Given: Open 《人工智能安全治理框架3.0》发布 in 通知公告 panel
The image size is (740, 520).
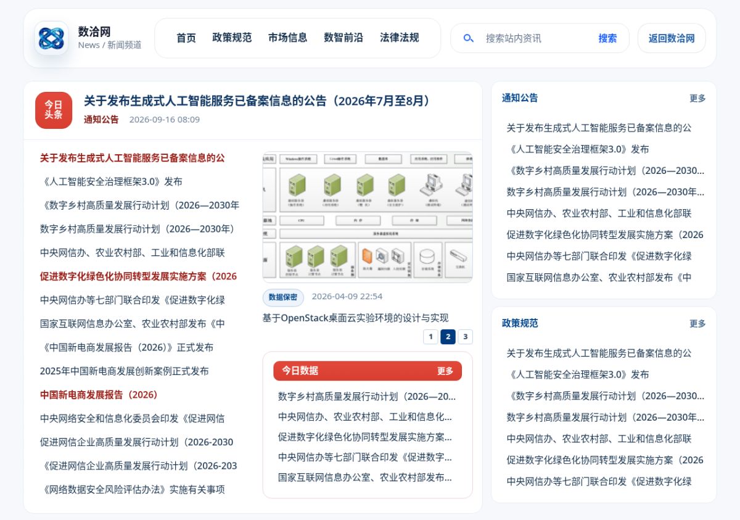Looking at the screenshot, I should click(578, 149).
